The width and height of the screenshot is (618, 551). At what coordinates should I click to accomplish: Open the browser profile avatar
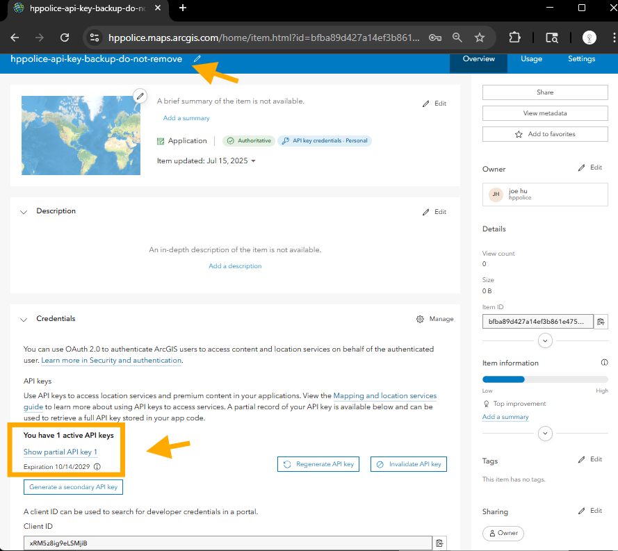[589, 38]
